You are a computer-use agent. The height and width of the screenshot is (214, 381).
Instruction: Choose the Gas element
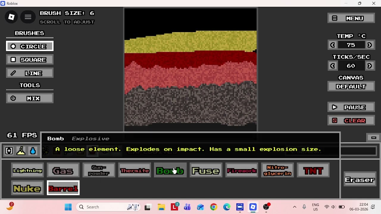pyautogui.click(x=63, y=171)
